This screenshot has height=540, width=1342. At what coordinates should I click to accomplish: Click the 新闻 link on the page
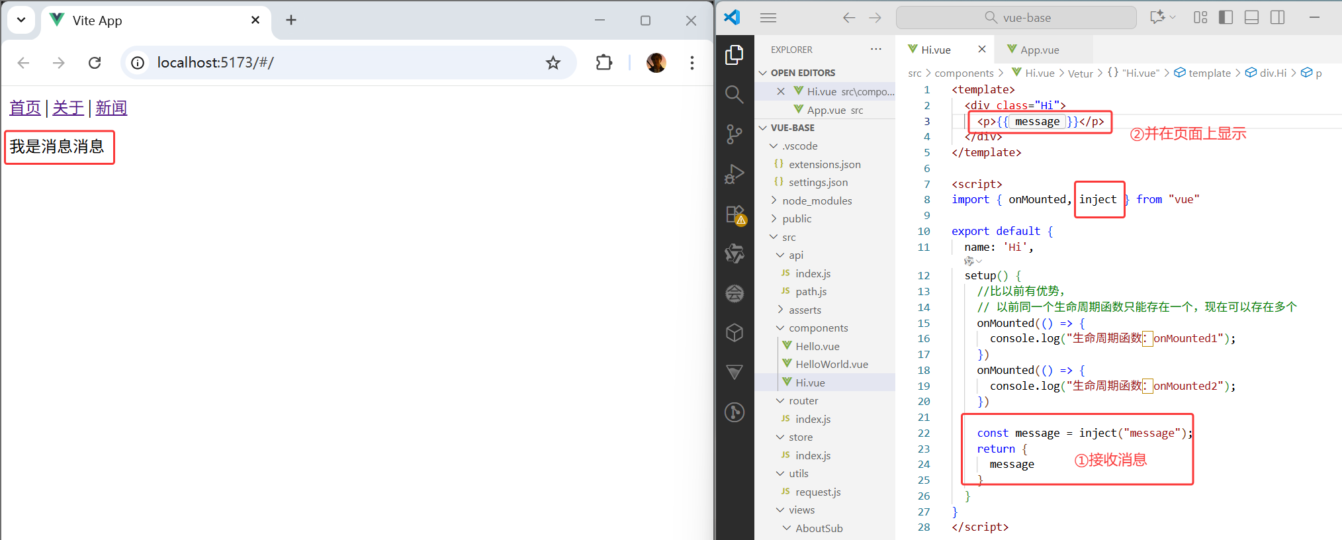pyautogui.click(x=111, y=108)
